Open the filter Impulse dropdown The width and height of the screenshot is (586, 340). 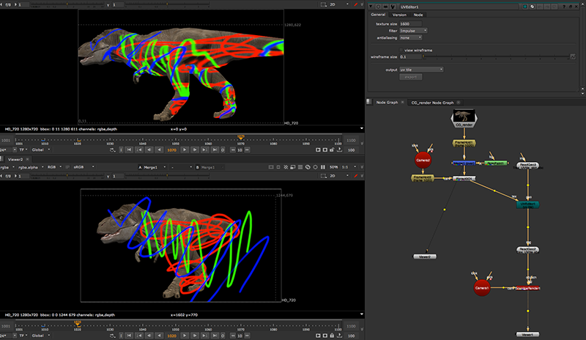415,30
